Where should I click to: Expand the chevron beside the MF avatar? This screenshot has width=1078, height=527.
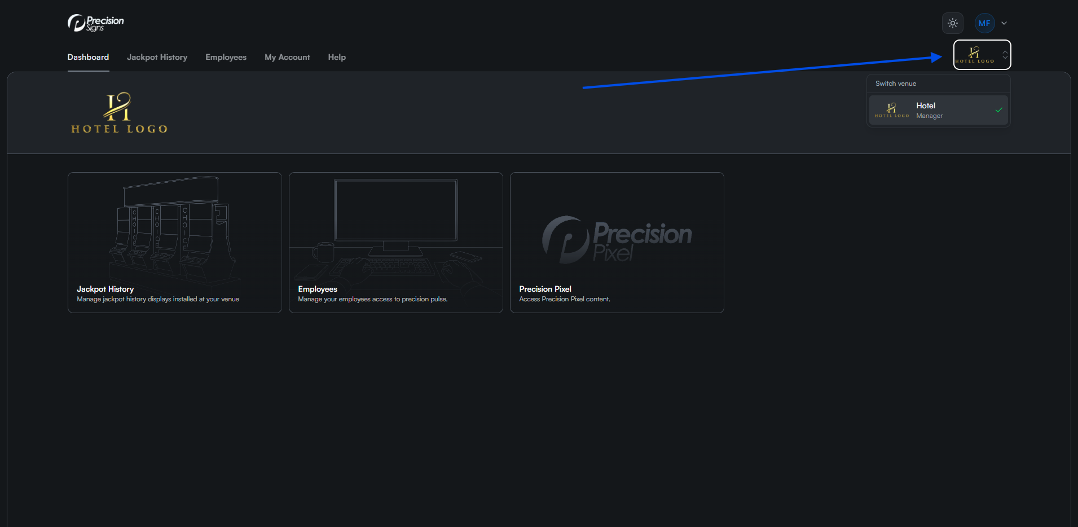(x=1004, y=23)
